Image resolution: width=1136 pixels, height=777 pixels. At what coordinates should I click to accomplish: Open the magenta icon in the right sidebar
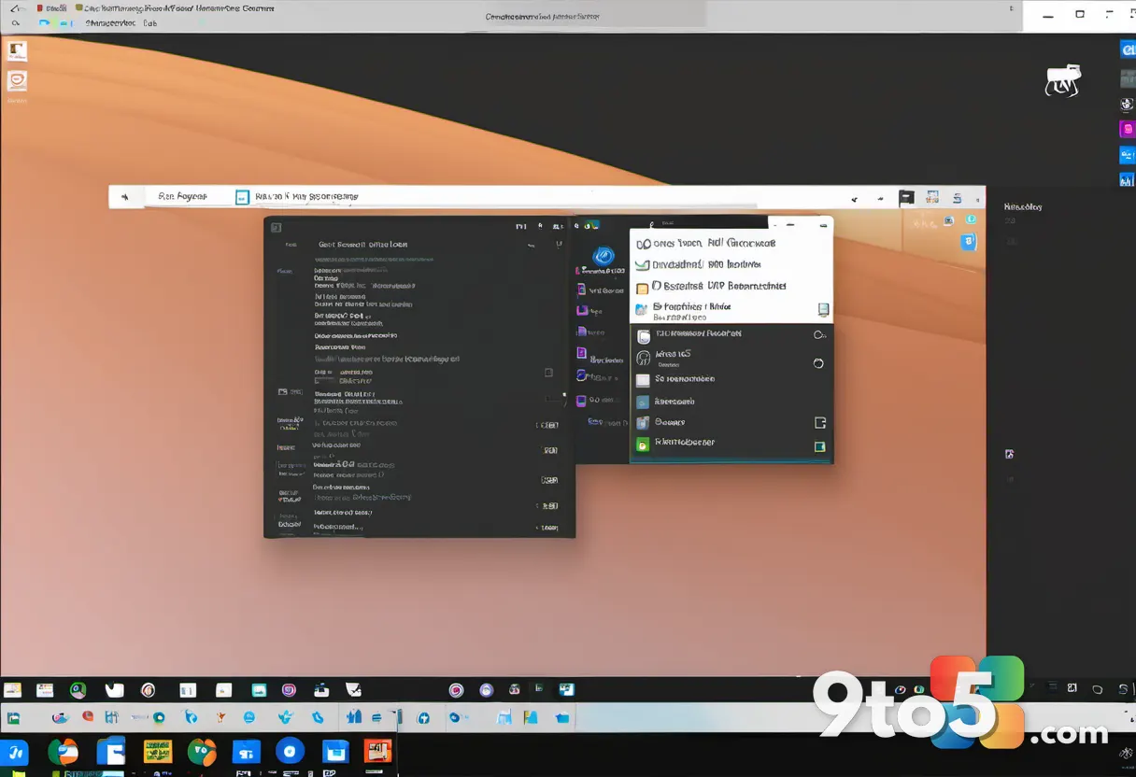pyautogui.click(x=1127, y=130)
